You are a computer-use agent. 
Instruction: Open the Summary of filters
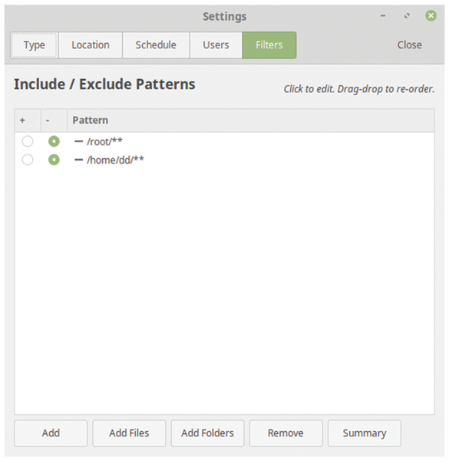click(x=365, y=433)
